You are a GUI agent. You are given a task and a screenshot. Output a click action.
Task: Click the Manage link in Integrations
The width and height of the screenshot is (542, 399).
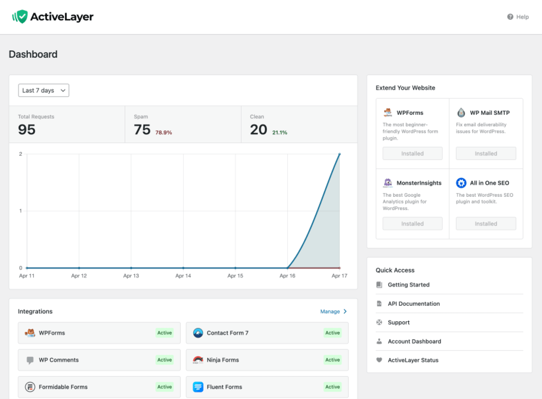(330, 311)
